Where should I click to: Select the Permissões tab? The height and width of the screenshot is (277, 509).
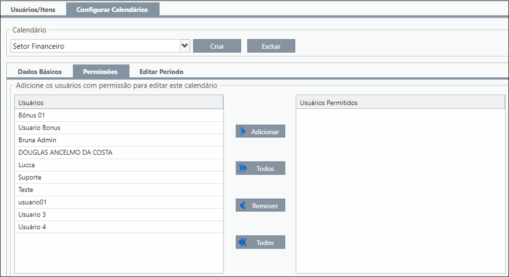100,72
